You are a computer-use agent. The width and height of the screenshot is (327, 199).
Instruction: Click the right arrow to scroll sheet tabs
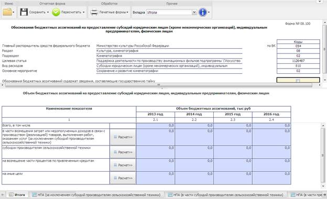click(x=325, y=195)
